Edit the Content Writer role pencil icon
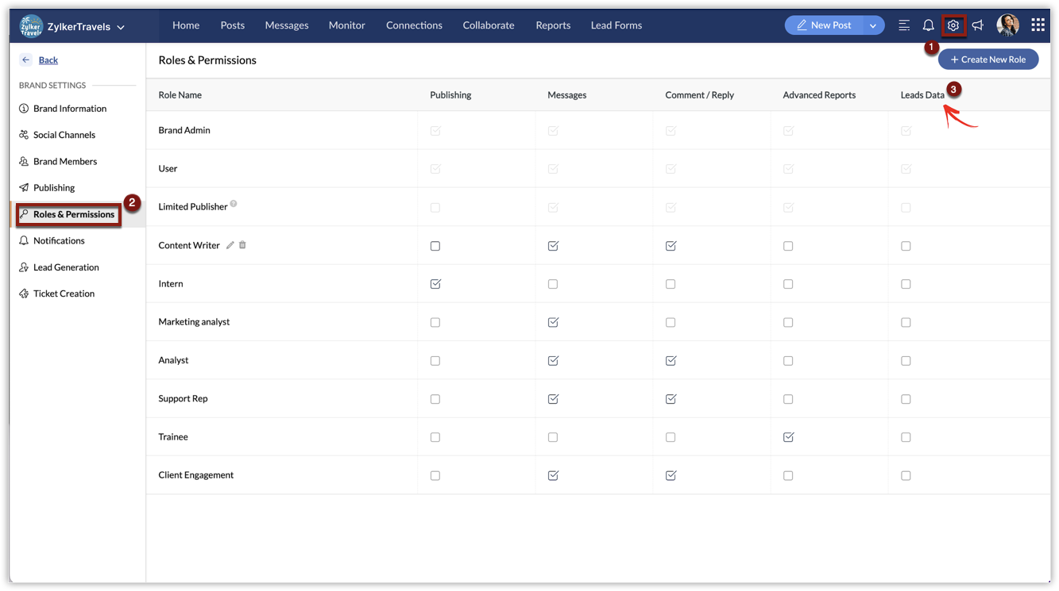The width and height of the screenshot is (1059, 591). [x=230, y=245]
